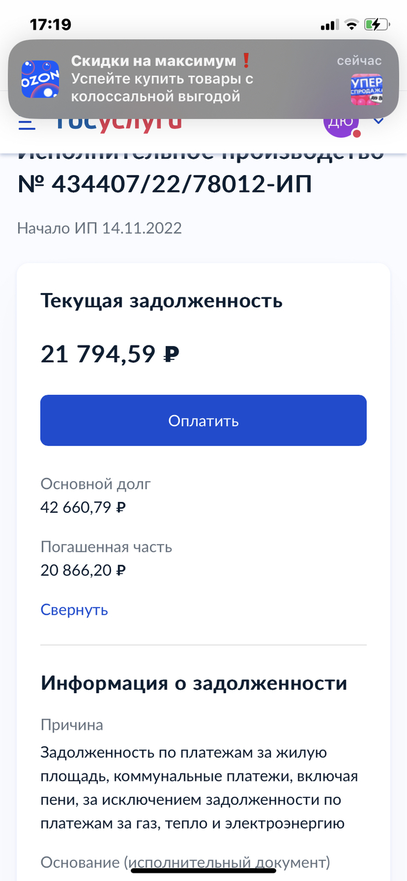Image resolution: width=407 pixels, height=881 pixels.
Task: Tap the Основной долг amount 42 660,79 ₽
Action: 83,507
